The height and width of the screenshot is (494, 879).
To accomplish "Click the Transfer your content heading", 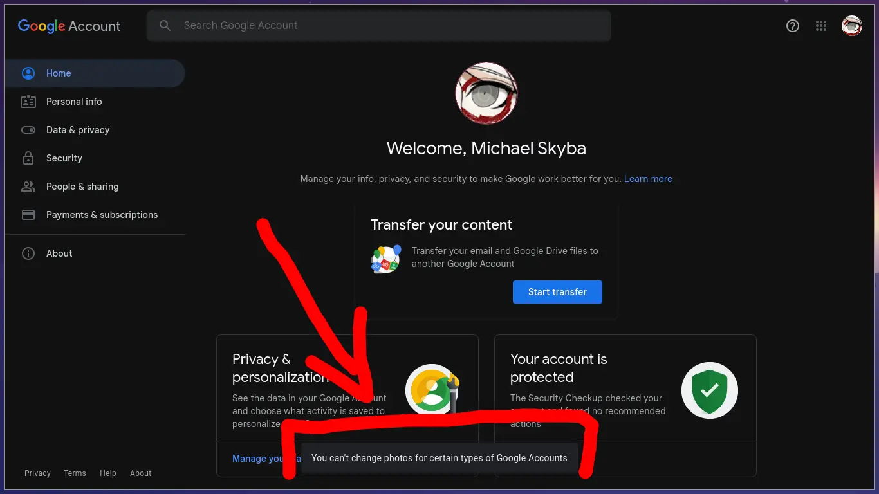I will [x=441, y=225].
